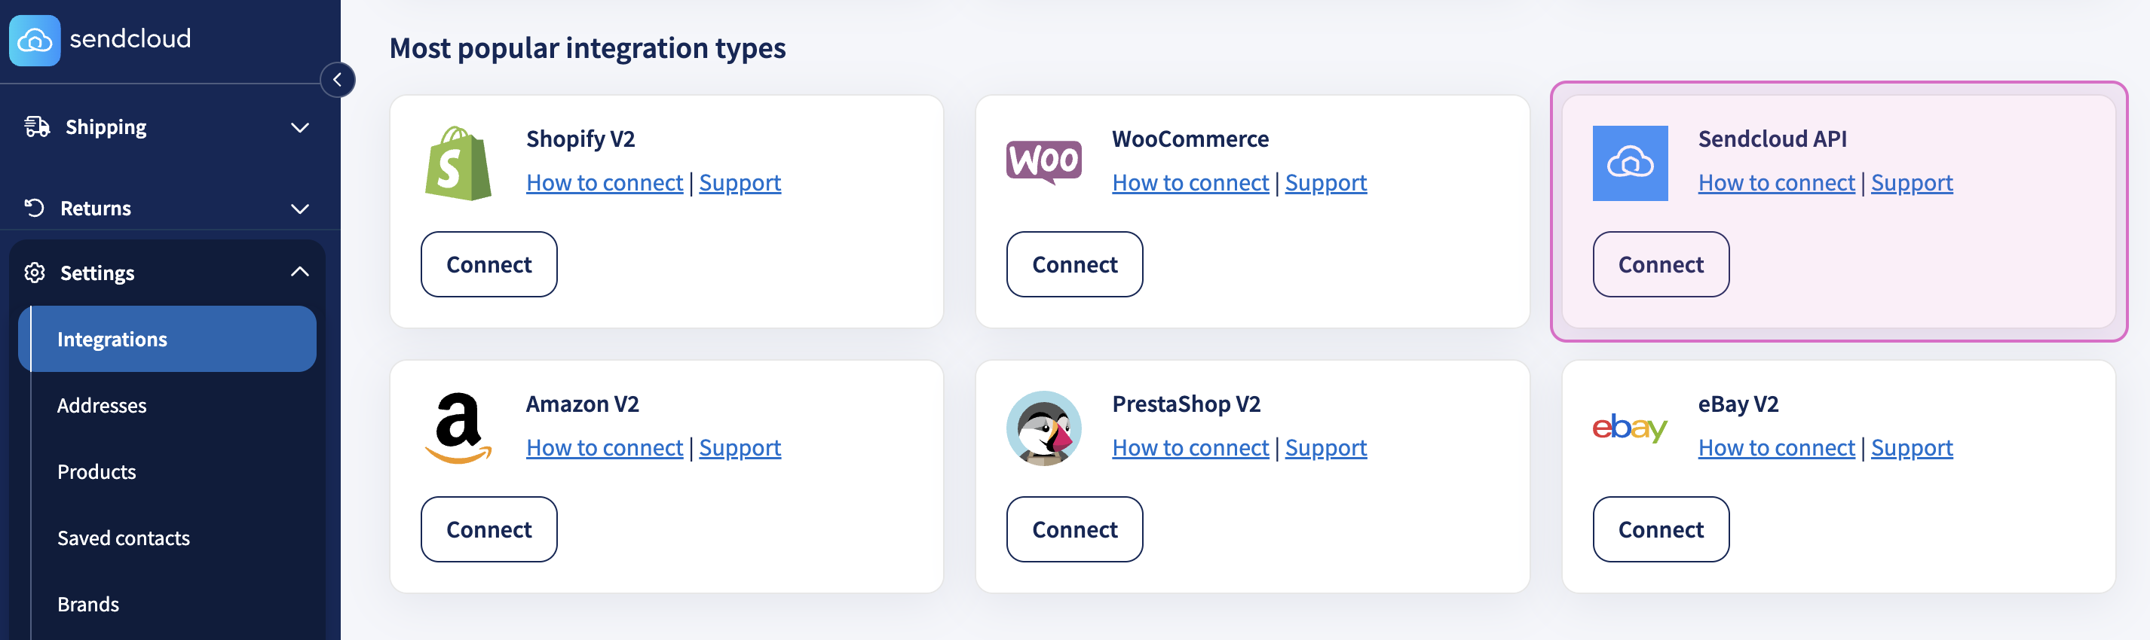Click the Shipping truck icon
Viewport: 2150px width, 640px height.
click(37, 126)
